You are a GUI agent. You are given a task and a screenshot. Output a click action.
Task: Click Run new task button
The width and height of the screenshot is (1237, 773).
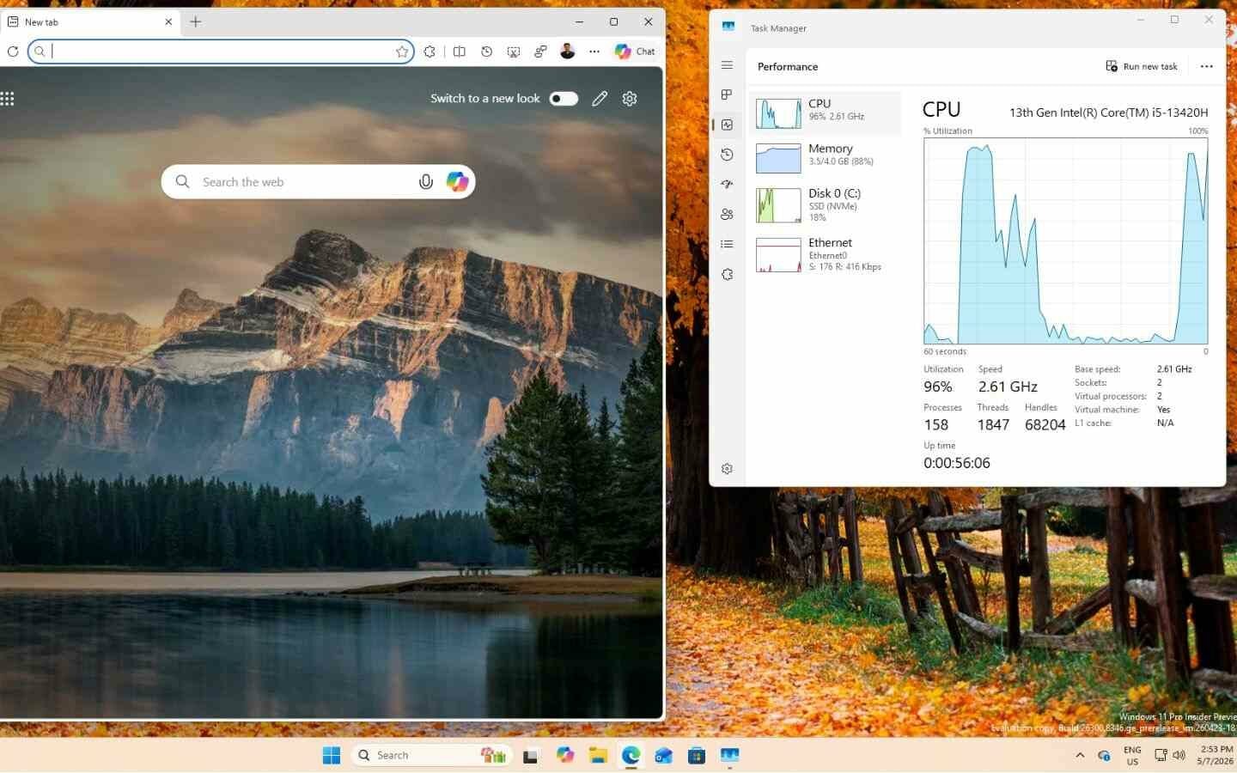(1142, 66)
